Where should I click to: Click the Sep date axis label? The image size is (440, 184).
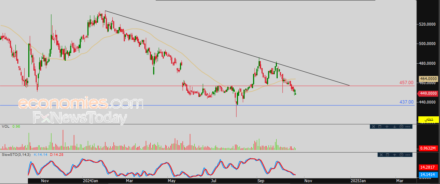[x=261, y=181]
